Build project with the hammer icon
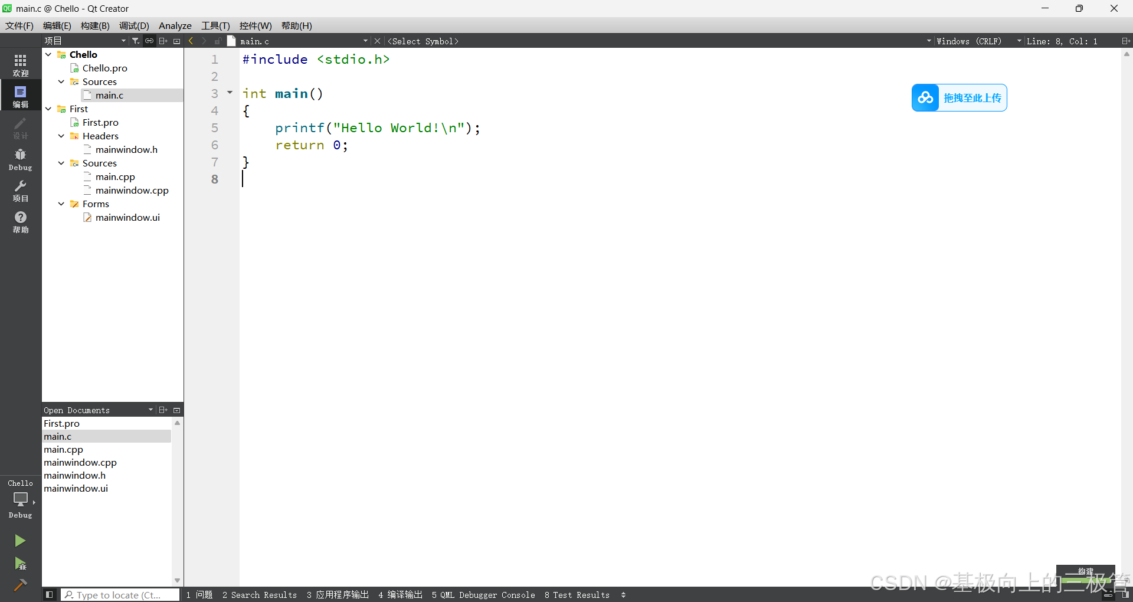 click(x=20, y=585)
